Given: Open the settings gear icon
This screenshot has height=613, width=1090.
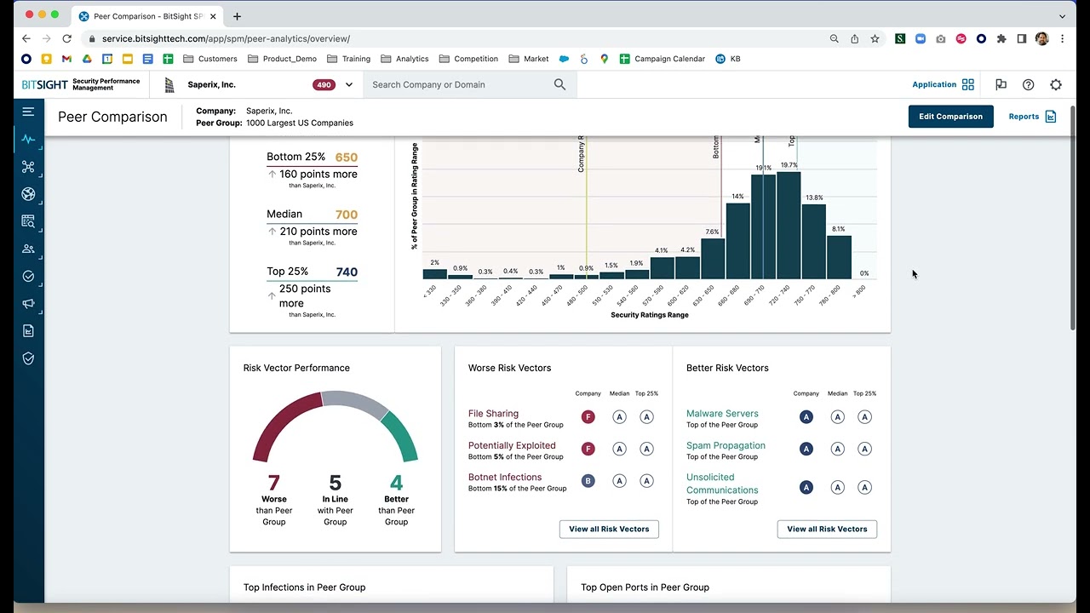Looking at the screenshot, I should click(1056, 85).
